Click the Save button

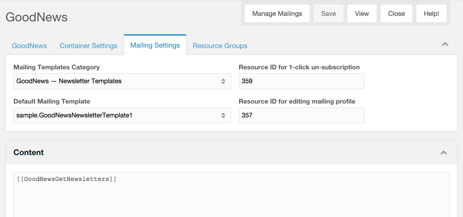pyautogui.click(x=329, y=13)
